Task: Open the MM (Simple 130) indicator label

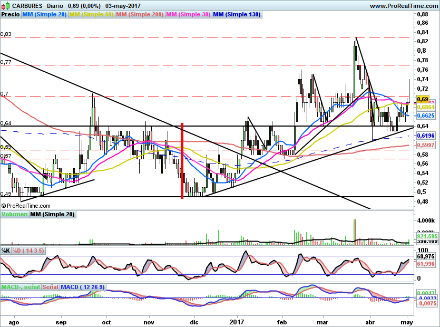Action: coord(237,15)
